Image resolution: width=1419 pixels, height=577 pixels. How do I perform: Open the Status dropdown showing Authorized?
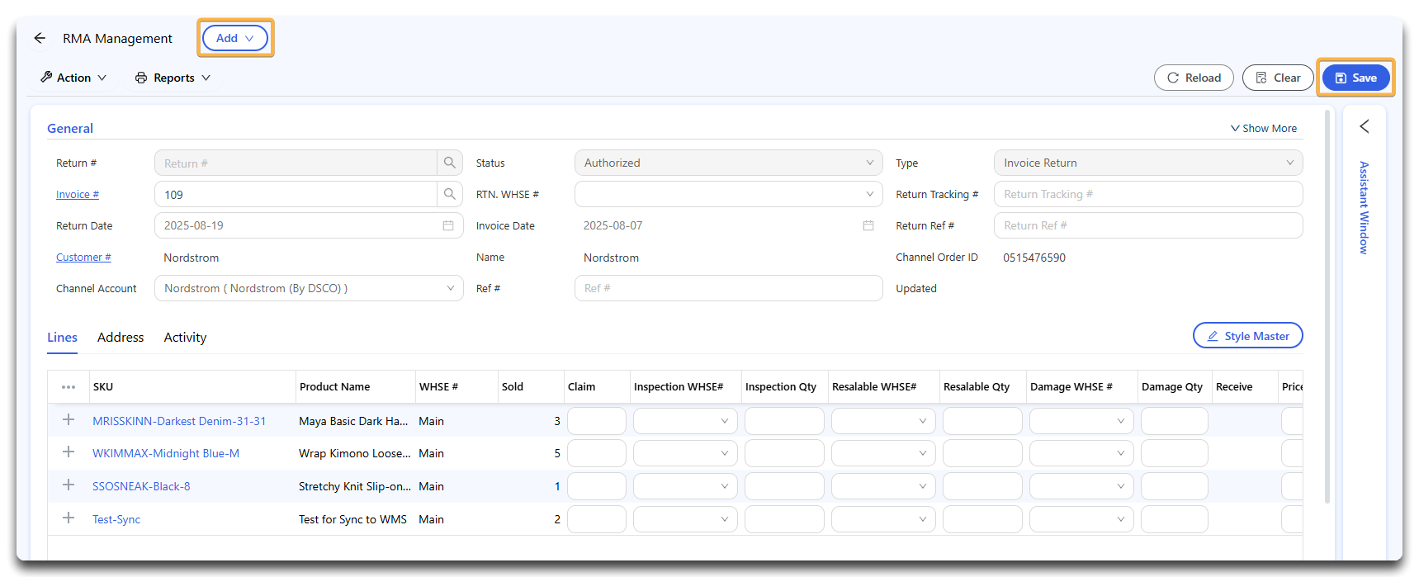point(729,163)
